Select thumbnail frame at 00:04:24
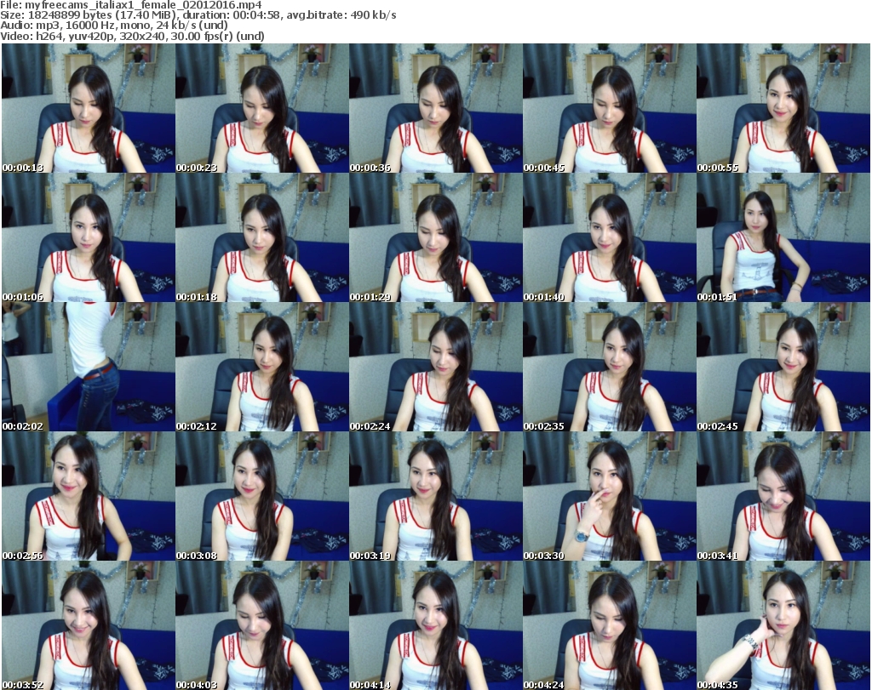Screen dimensions: 872x690 pyautogui.click(x=610, y=625)
